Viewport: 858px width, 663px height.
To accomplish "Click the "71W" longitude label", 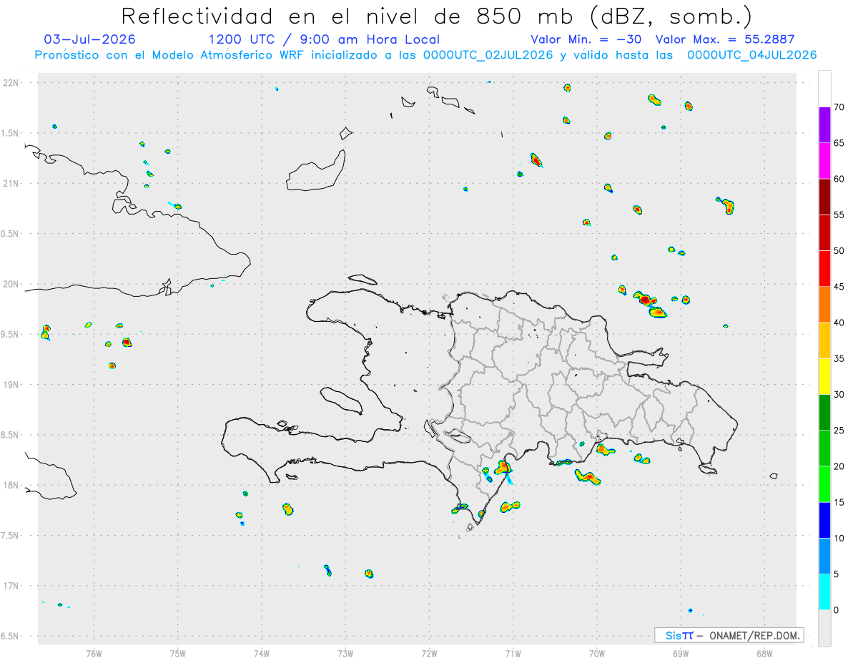I will pyautogui.click(x=513, y=653).
